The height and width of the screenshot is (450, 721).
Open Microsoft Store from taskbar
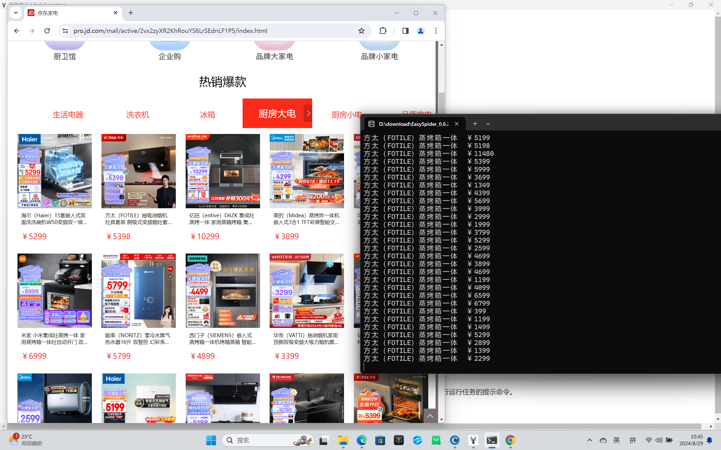(x=380, y=440)
